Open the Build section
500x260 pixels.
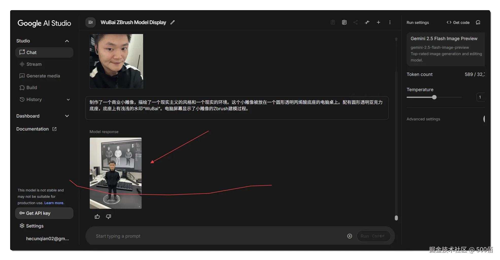(44, 88)
